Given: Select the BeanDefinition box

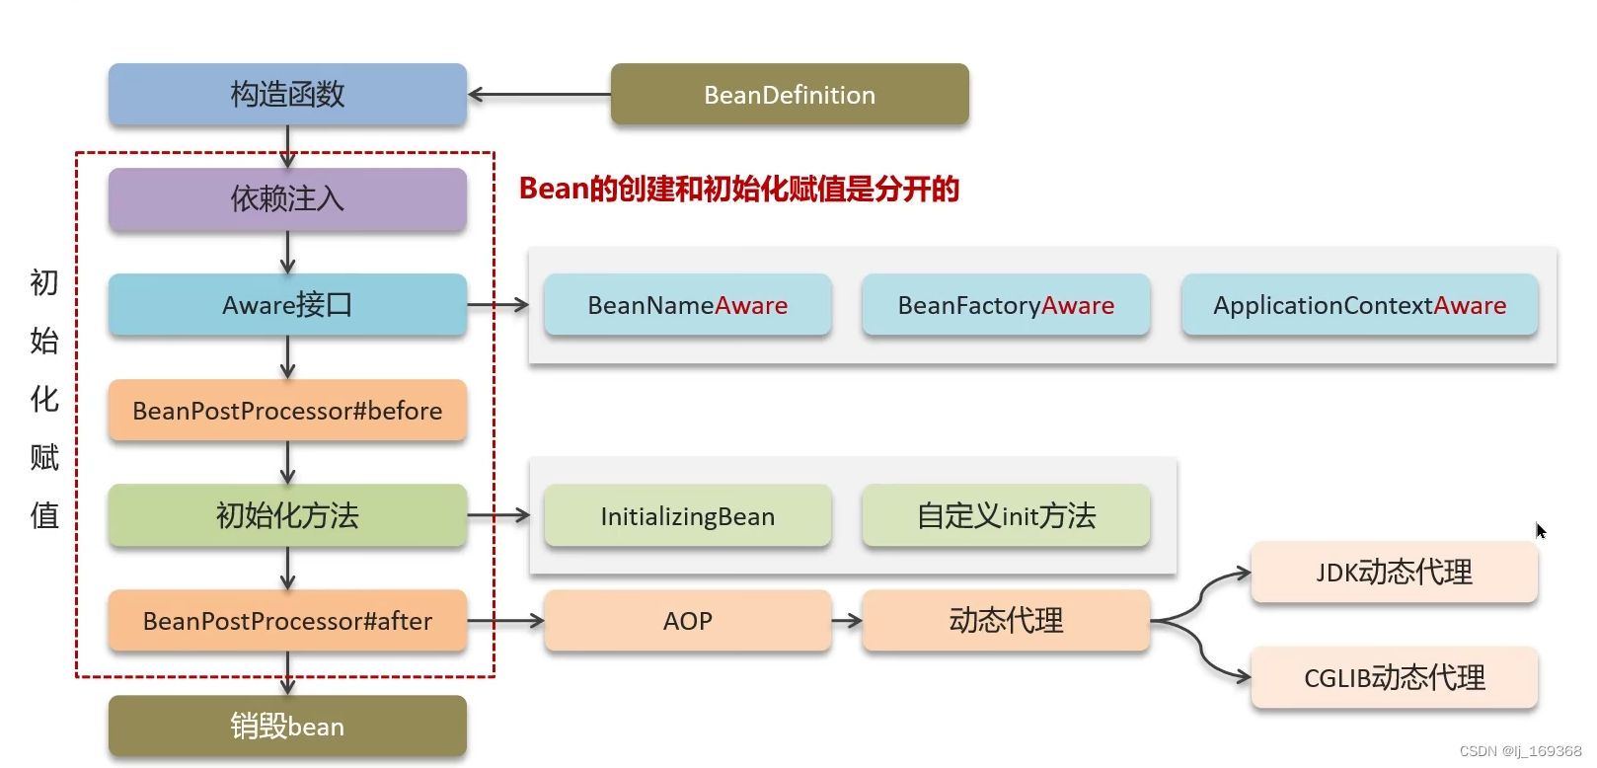Looking at the screenshot, I should 790,95.
